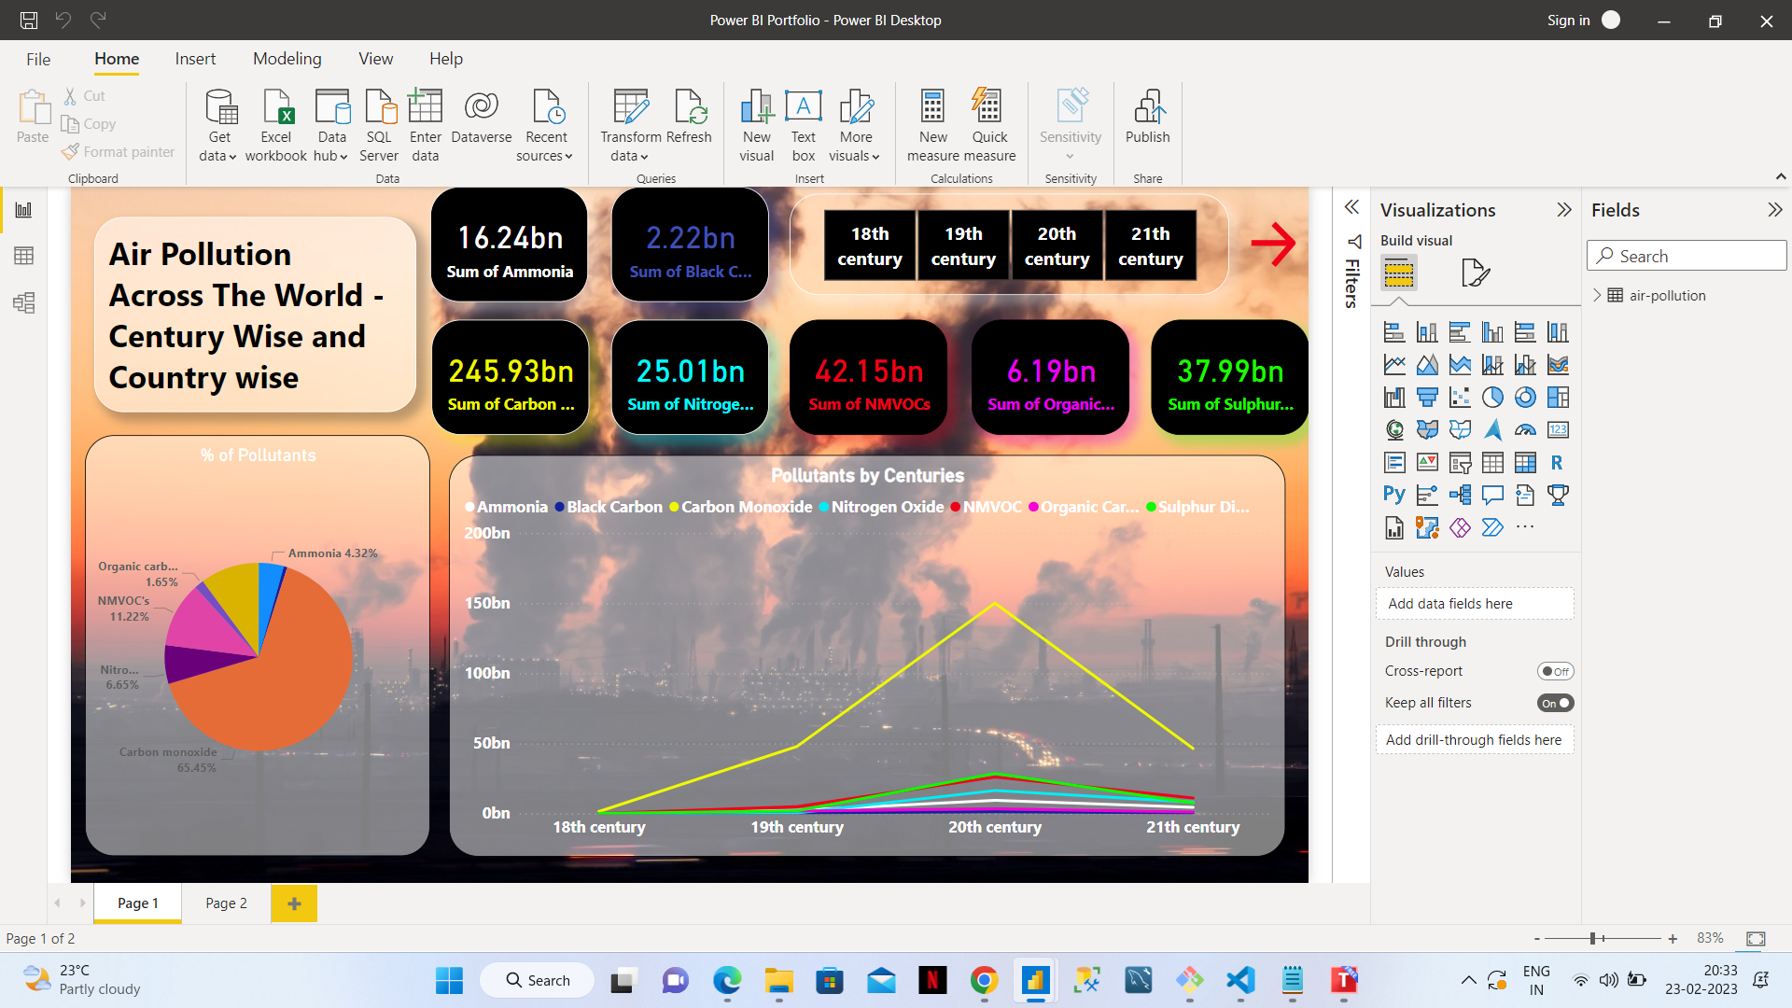
Task: Click the New measure button
Action: click(x=932, y=124)
